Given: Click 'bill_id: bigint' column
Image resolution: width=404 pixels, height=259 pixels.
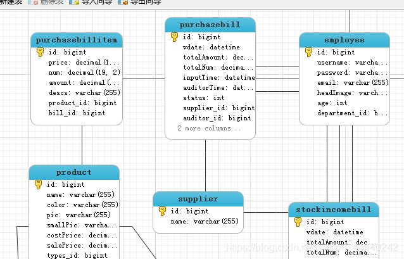Looking at the screenshot, I should click(x=77, y=113).
